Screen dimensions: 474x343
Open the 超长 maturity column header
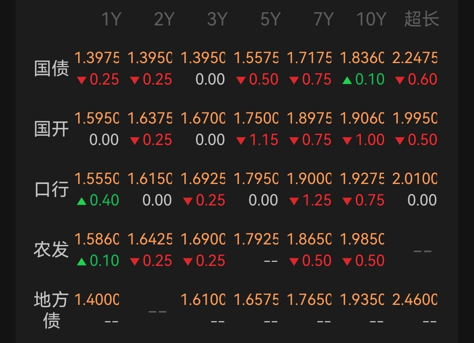click(421, 19)
